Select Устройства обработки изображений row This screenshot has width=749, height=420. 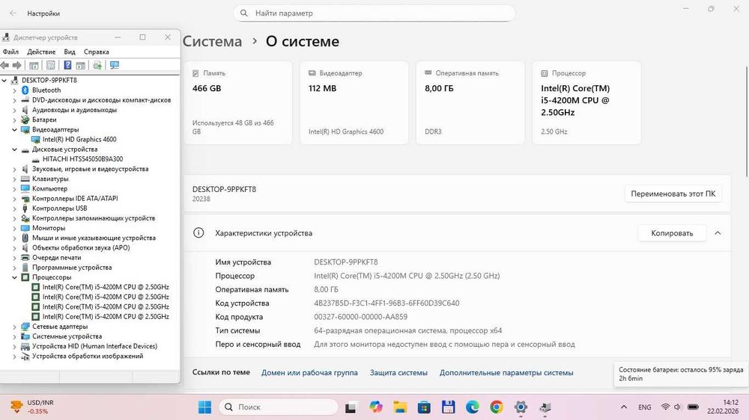(88, 356)
